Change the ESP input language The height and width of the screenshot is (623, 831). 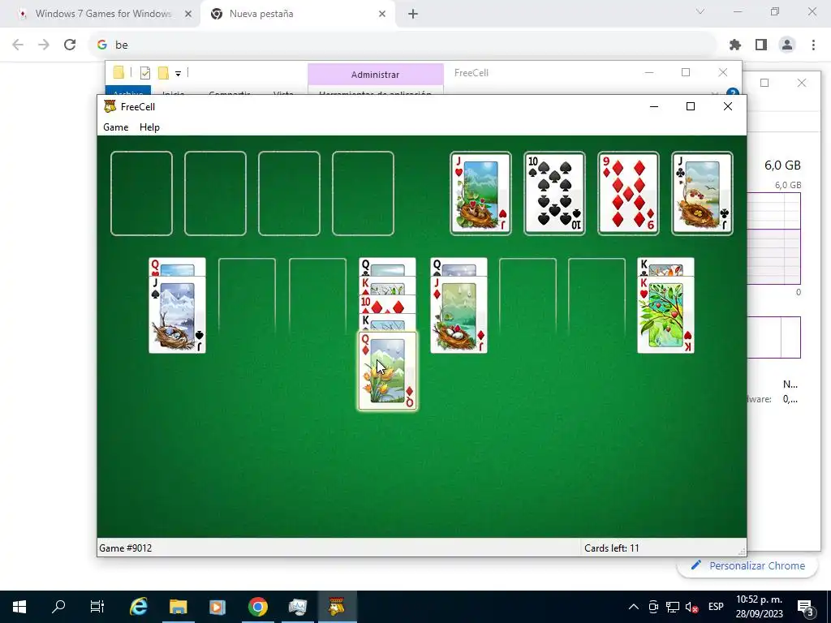tap(716, 607)
